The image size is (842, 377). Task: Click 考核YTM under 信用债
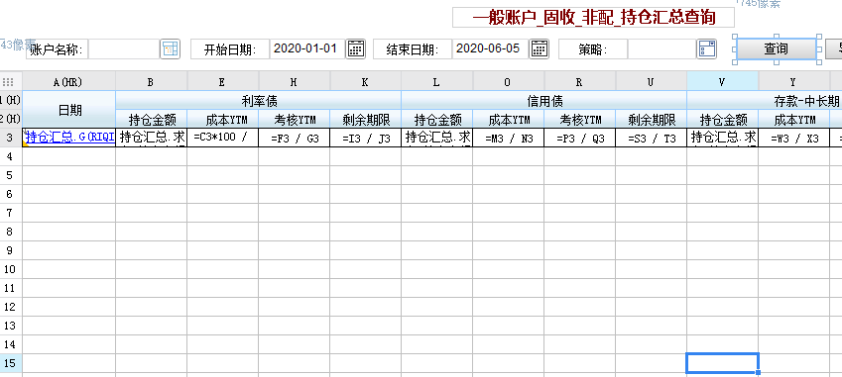[580, 119]
